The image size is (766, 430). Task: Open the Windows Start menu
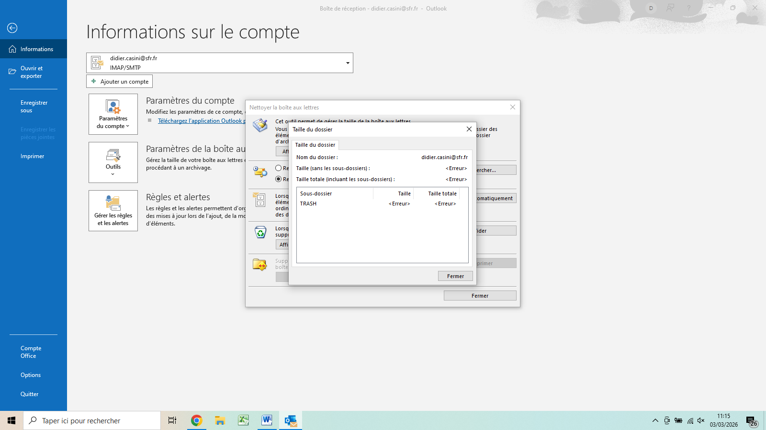pos(11,420)
